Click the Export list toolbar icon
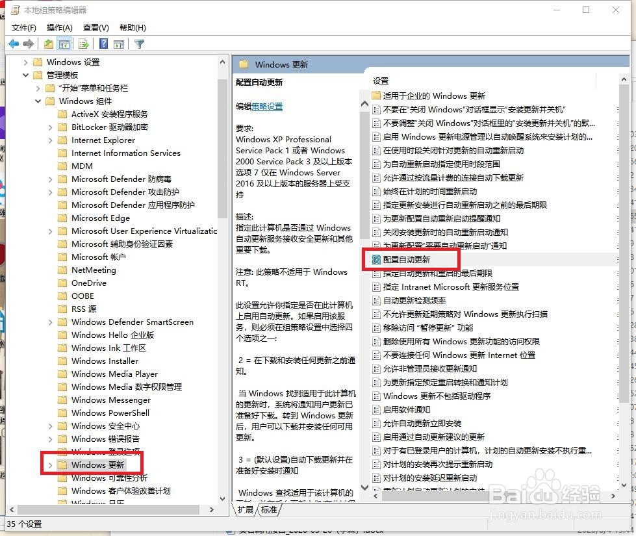 point(84,44)
